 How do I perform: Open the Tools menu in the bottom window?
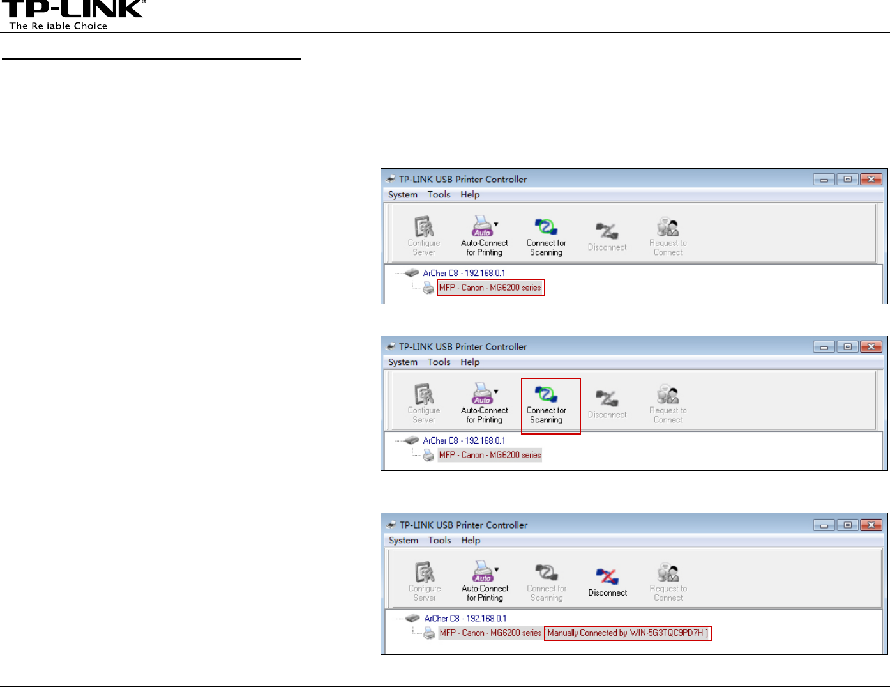tap(439, 541)
